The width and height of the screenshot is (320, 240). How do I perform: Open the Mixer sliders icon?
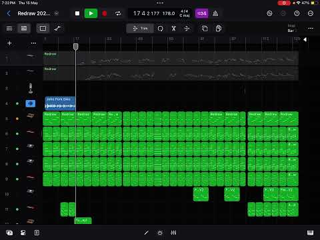pos(173,233)
